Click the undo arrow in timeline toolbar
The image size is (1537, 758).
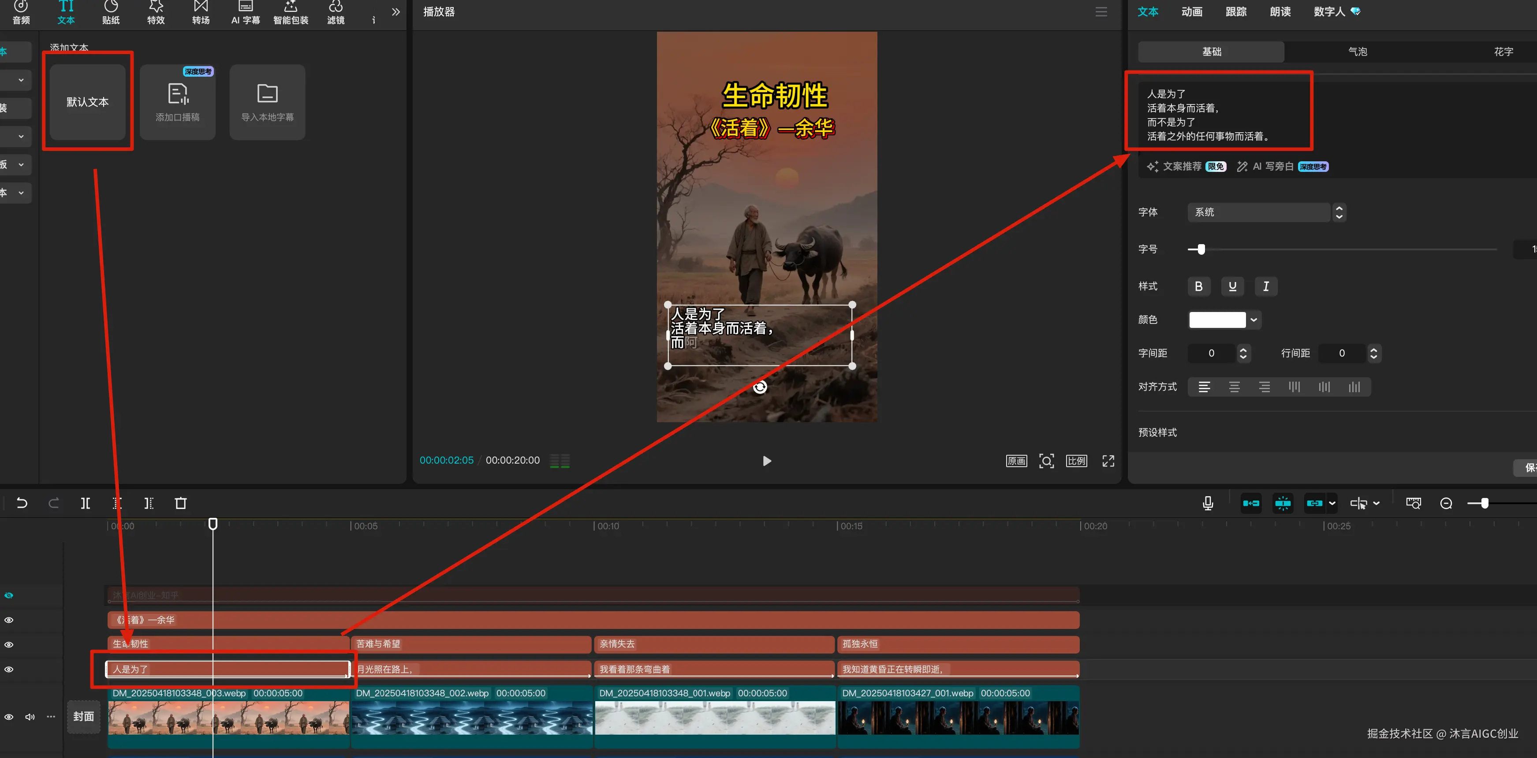(x=22, y=503)
